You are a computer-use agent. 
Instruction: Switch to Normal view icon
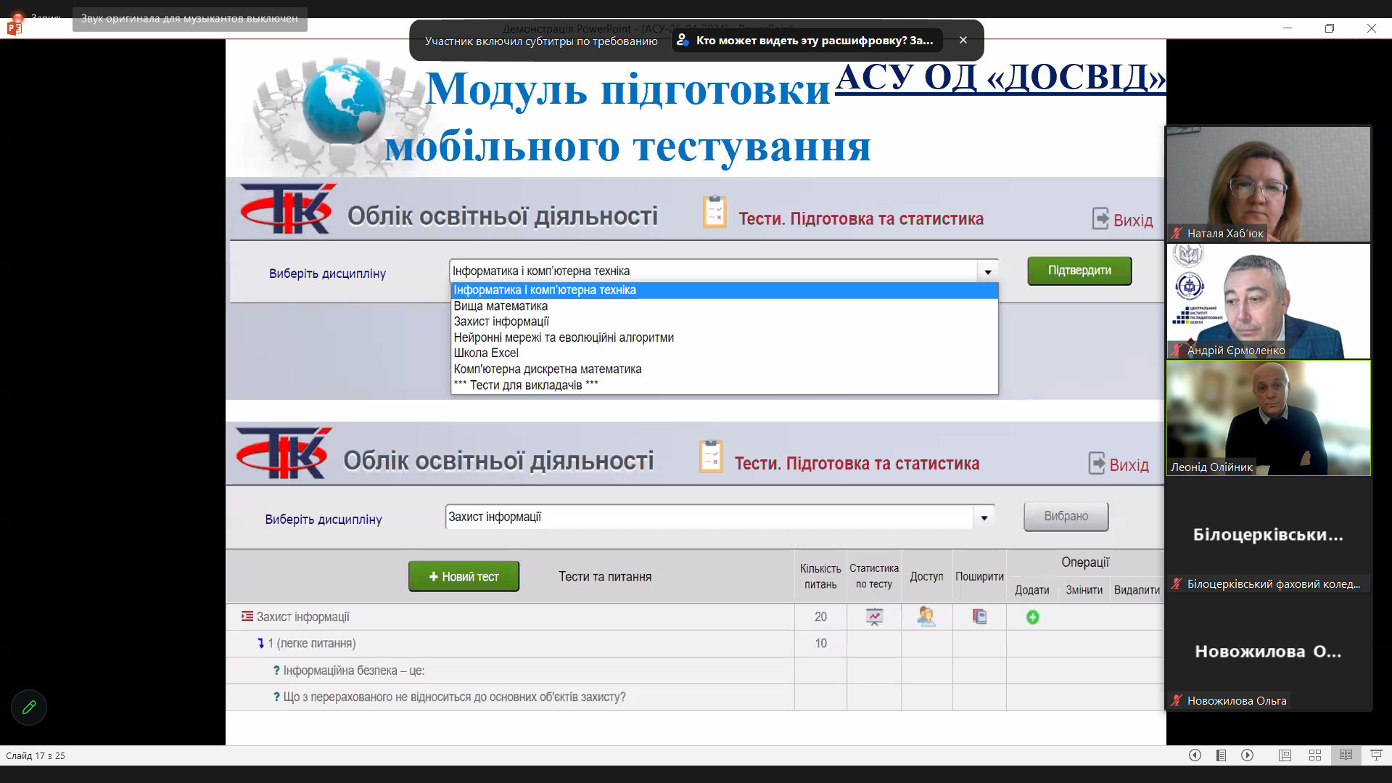tap(1285, 755)
